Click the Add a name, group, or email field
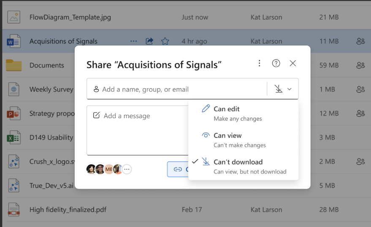The image size is (371, 227). tap(177, 89)
